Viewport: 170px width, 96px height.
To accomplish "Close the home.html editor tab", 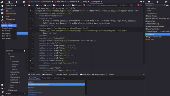I will (x=39, y=2).
